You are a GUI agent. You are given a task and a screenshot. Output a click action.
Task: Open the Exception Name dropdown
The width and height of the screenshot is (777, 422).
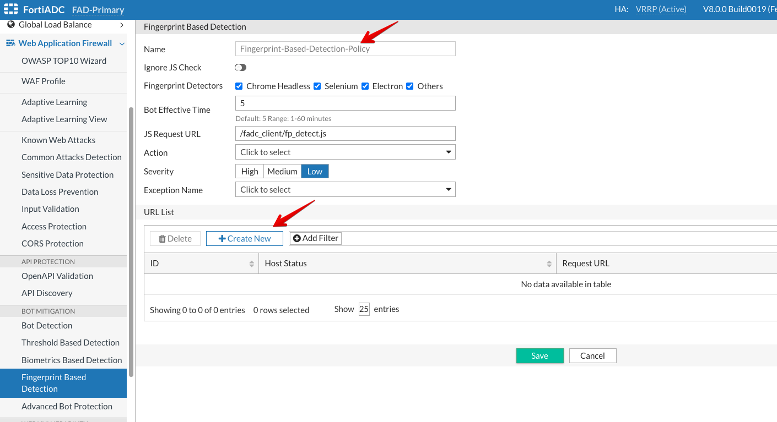click(x=345, y=190)
